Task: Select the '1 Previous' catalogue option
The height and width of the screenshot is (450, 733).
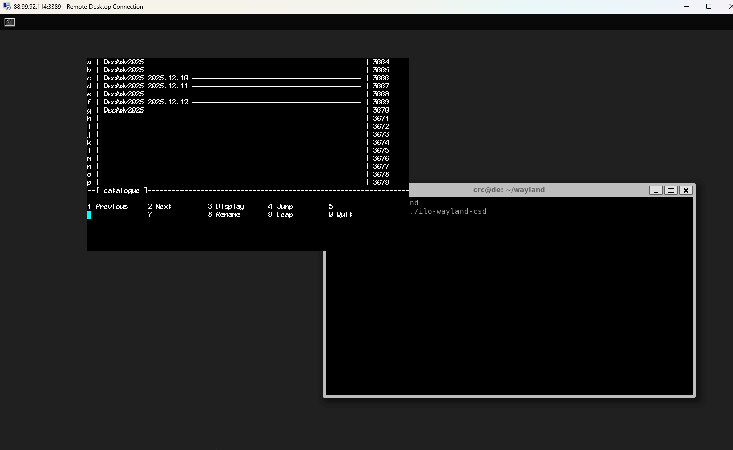Action: [x=108, y=207]
